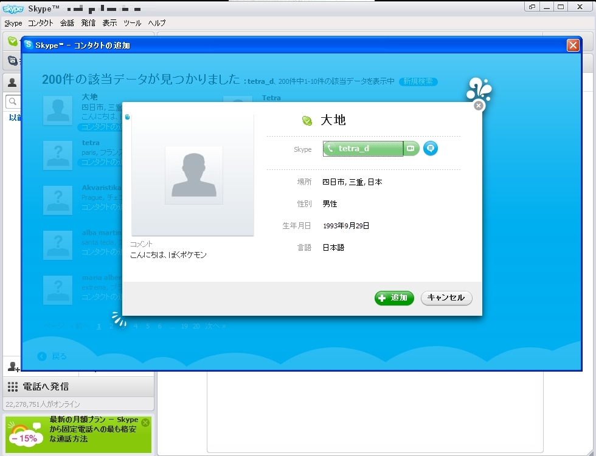This screenshot has width=596, height=456.
Task: Open the 表示 menu
Action: coord(109,23)
